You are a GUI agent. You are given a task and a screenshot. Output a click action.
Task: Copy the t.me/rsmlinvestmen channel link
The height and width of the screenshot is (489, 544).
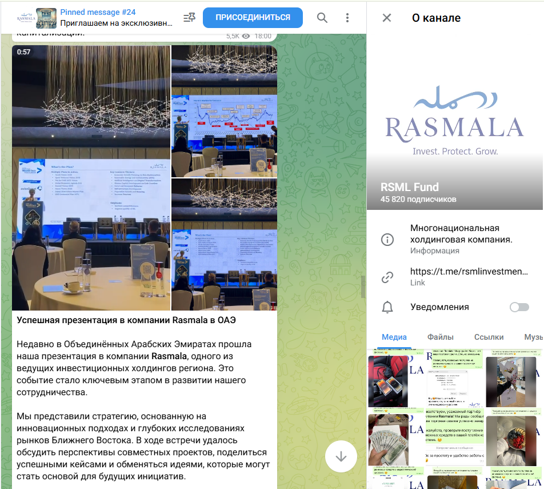coord(469,272)
